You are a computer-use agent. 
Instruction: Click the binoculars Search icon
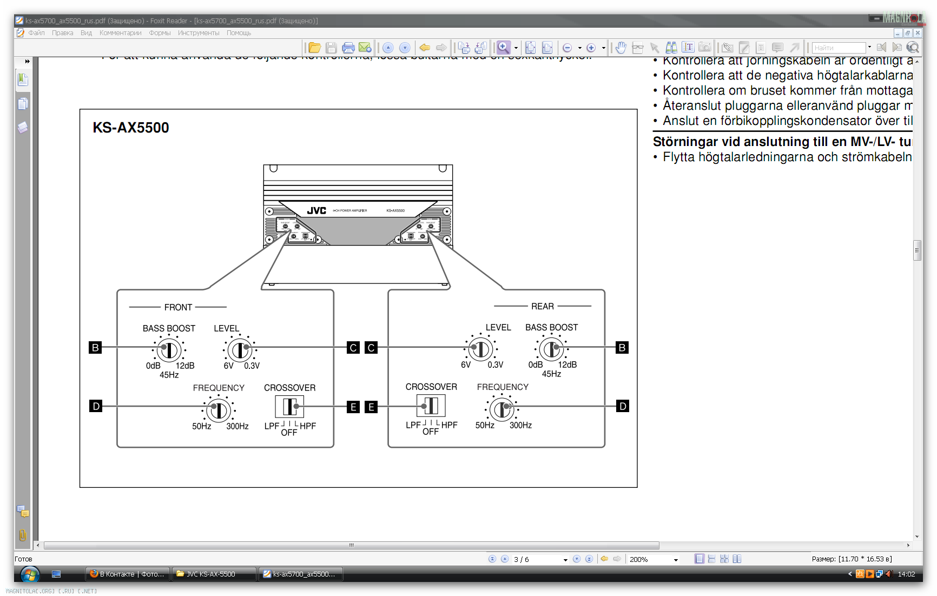point(671,48)
